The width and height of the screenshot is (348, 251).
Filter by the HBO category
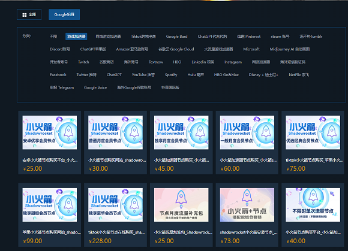tap(177, 62)
